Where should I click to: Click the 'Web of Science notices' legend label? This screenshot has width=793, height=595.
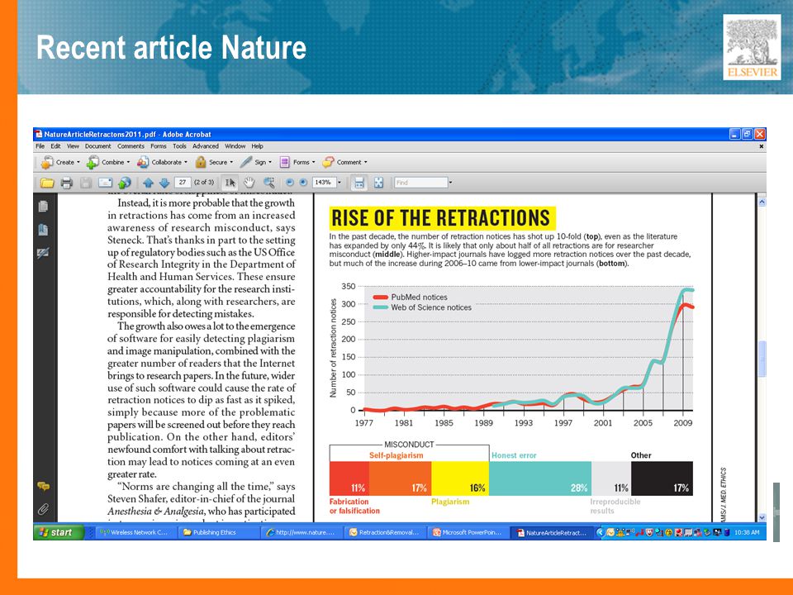point(431,307)
